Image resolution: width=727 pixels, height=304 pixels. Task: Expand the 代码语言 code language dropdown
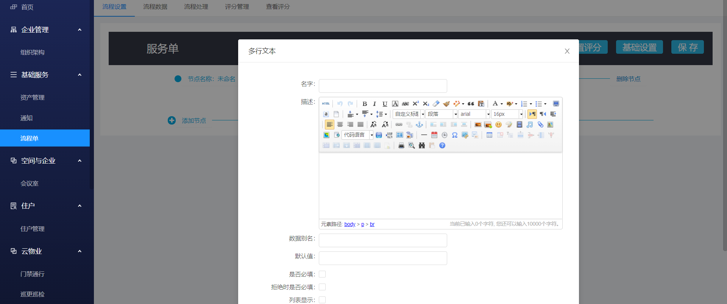click(358, 135)
